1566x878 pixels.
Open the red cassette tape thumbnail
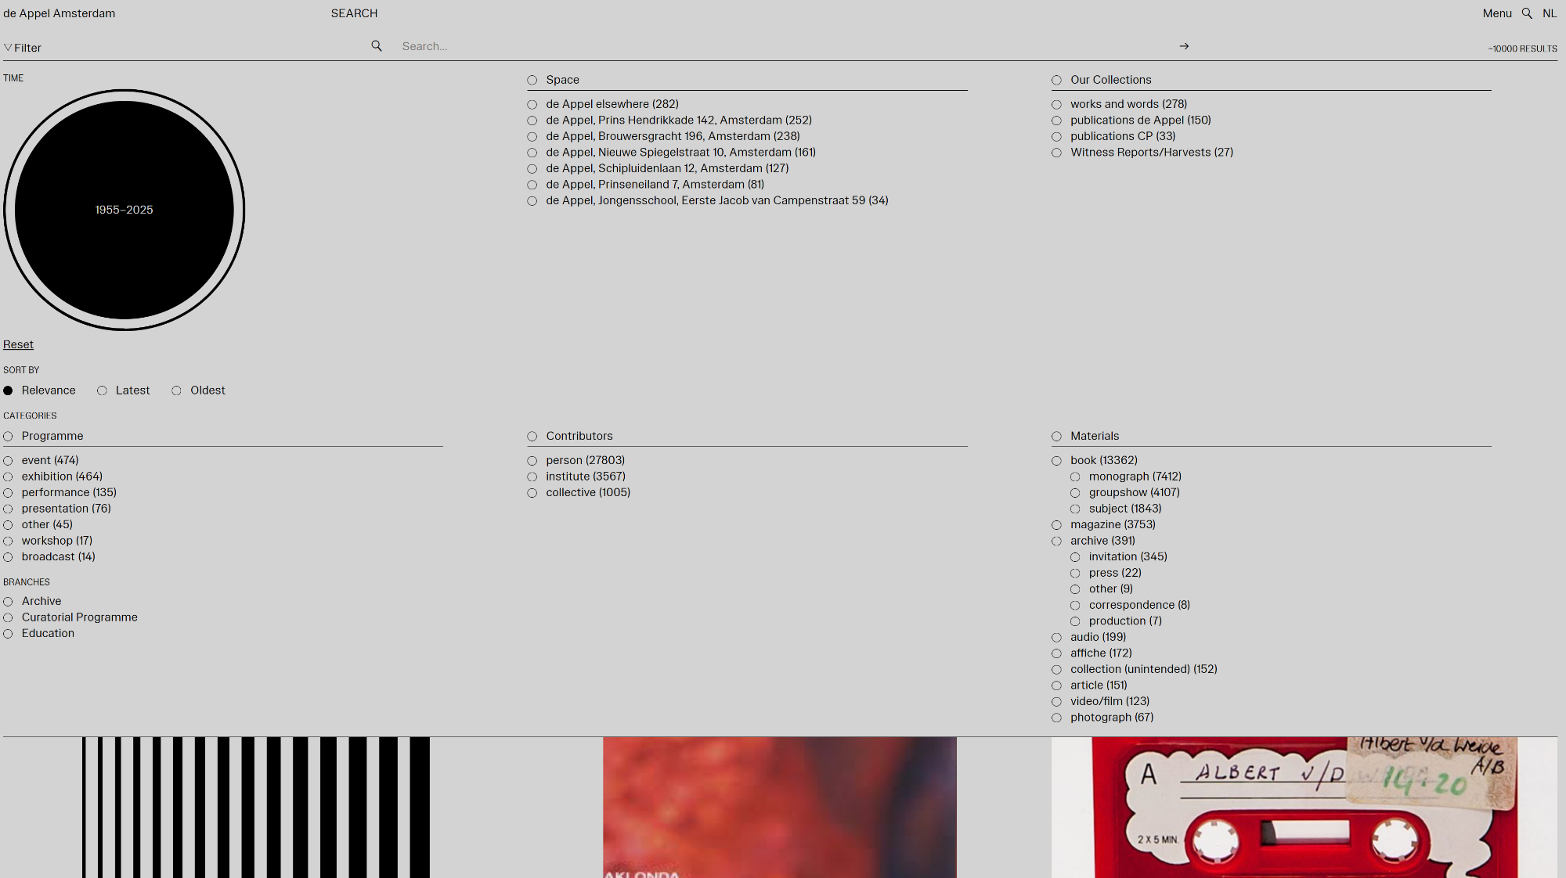point(1304,807)
